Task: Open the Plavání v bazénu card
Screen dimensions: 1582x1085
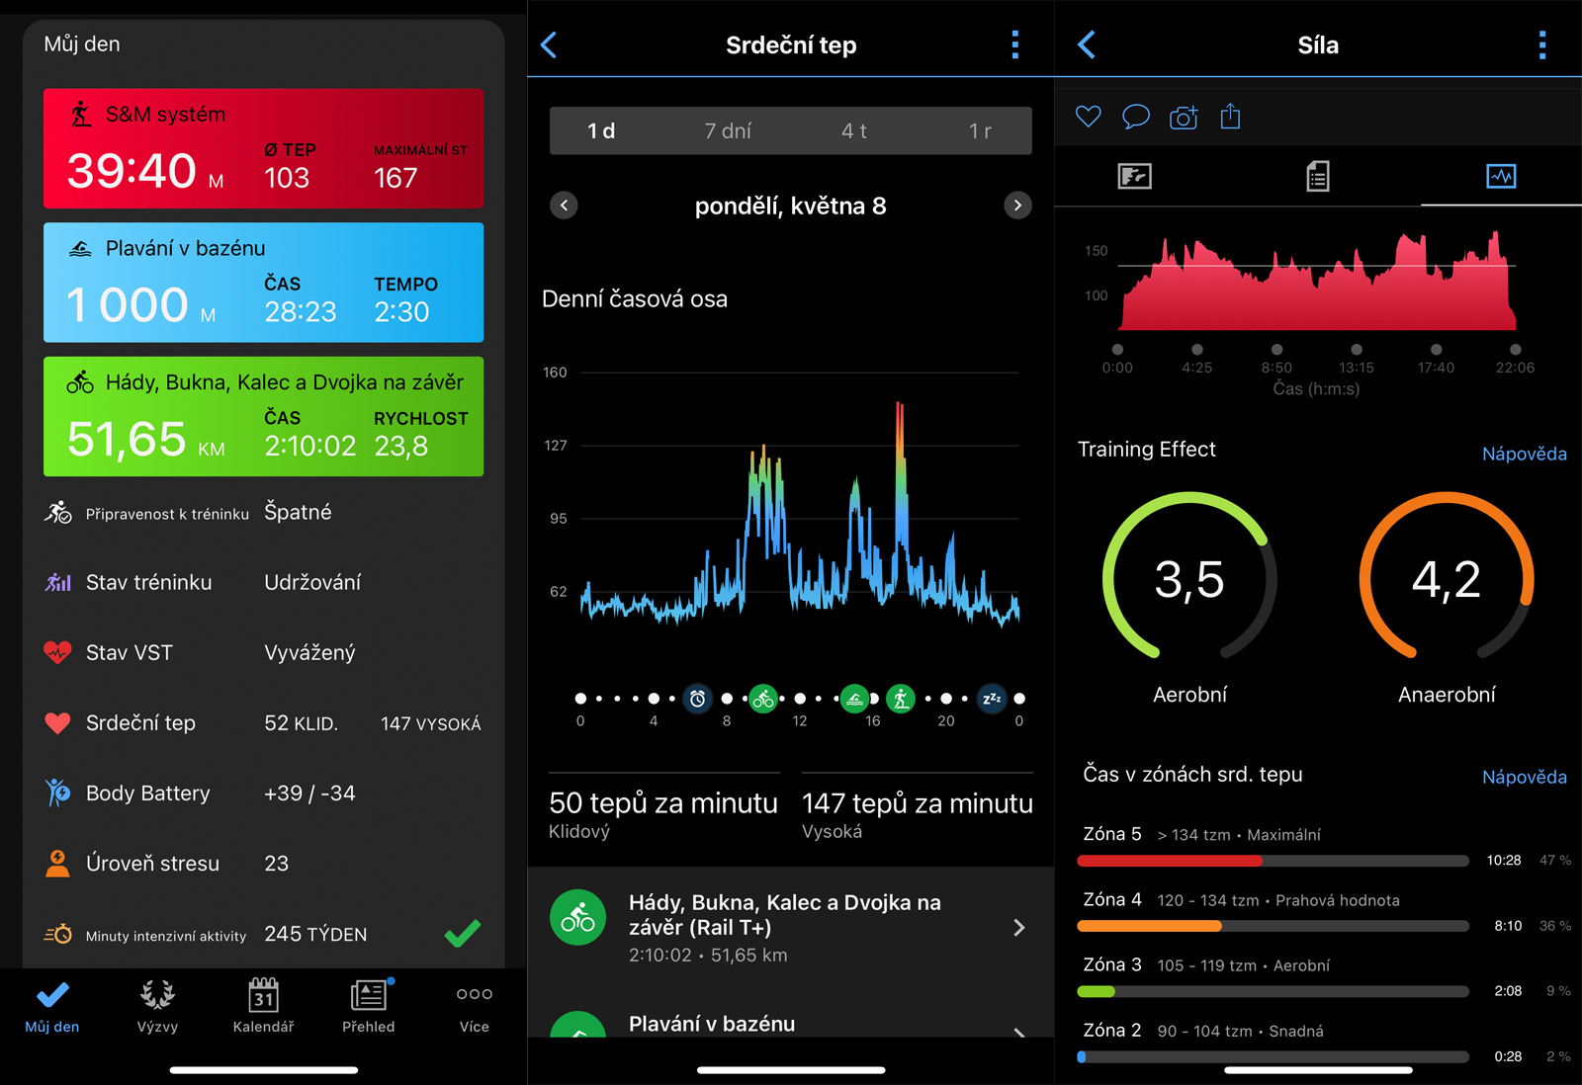Action: (x=263, y=283)
